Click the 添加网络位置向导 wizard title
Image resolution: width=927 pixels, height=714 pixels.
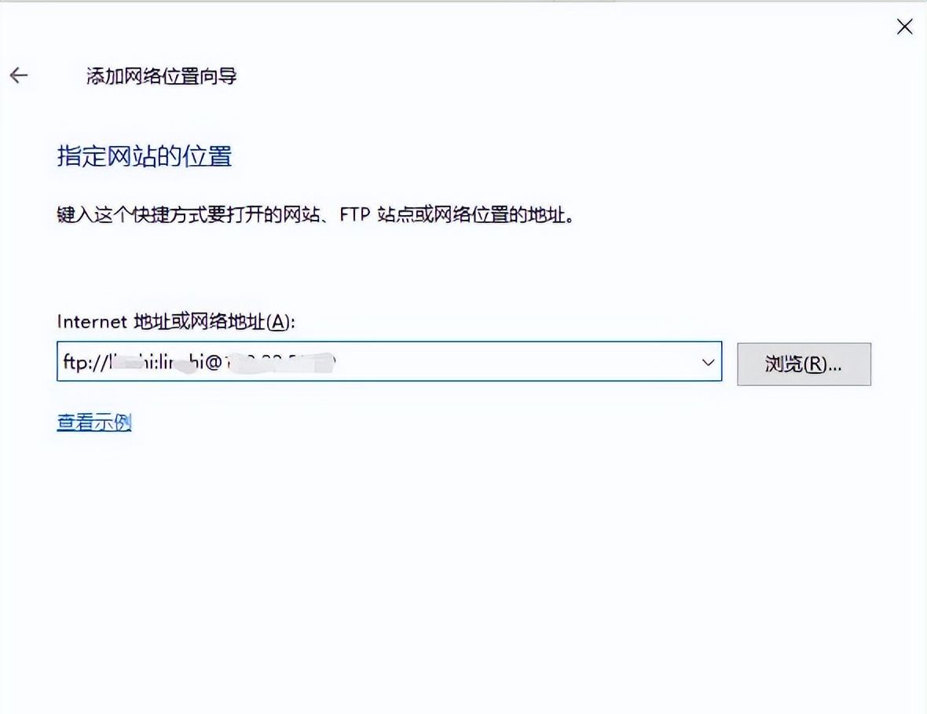click(161, 76)
